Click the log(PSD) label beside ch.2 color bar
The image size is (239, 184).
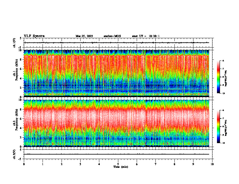pos(226,128)
